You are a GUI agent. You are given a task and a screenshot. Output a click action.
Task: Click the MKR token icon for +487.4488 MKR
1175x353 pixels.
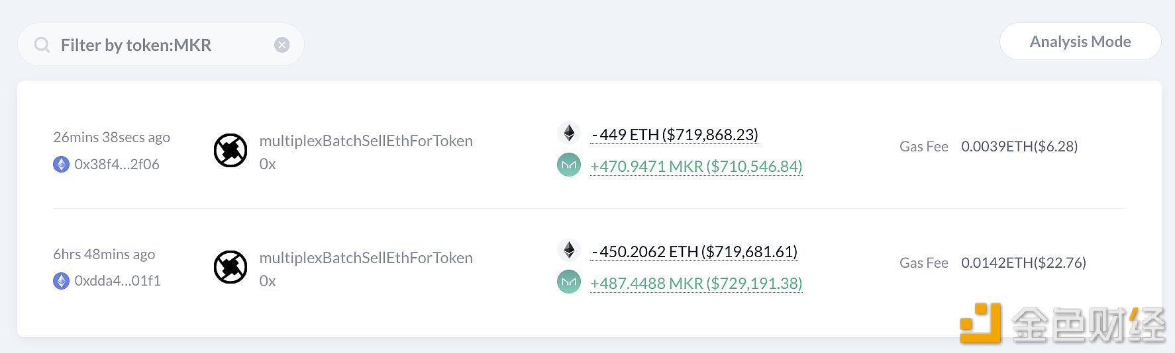tap(569, 282)
